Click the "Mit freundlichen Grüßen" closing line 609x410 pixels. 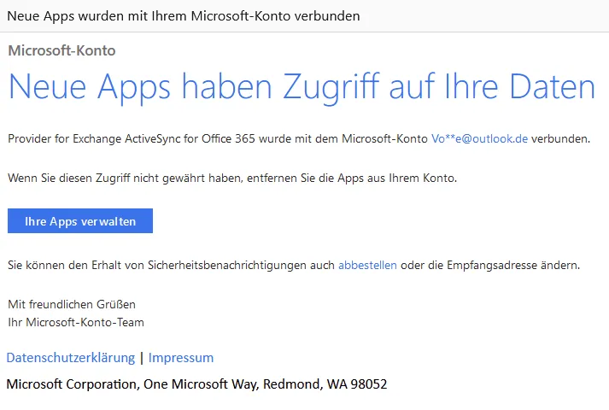[72, 304]
